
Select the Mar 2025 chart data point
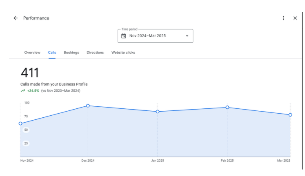click(290, 115)
